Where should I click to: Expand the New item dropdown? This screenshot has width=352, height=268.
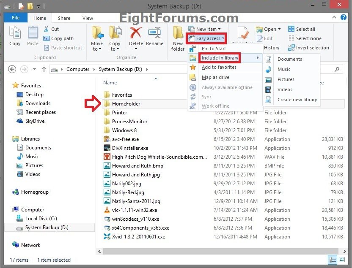[207, 29]
